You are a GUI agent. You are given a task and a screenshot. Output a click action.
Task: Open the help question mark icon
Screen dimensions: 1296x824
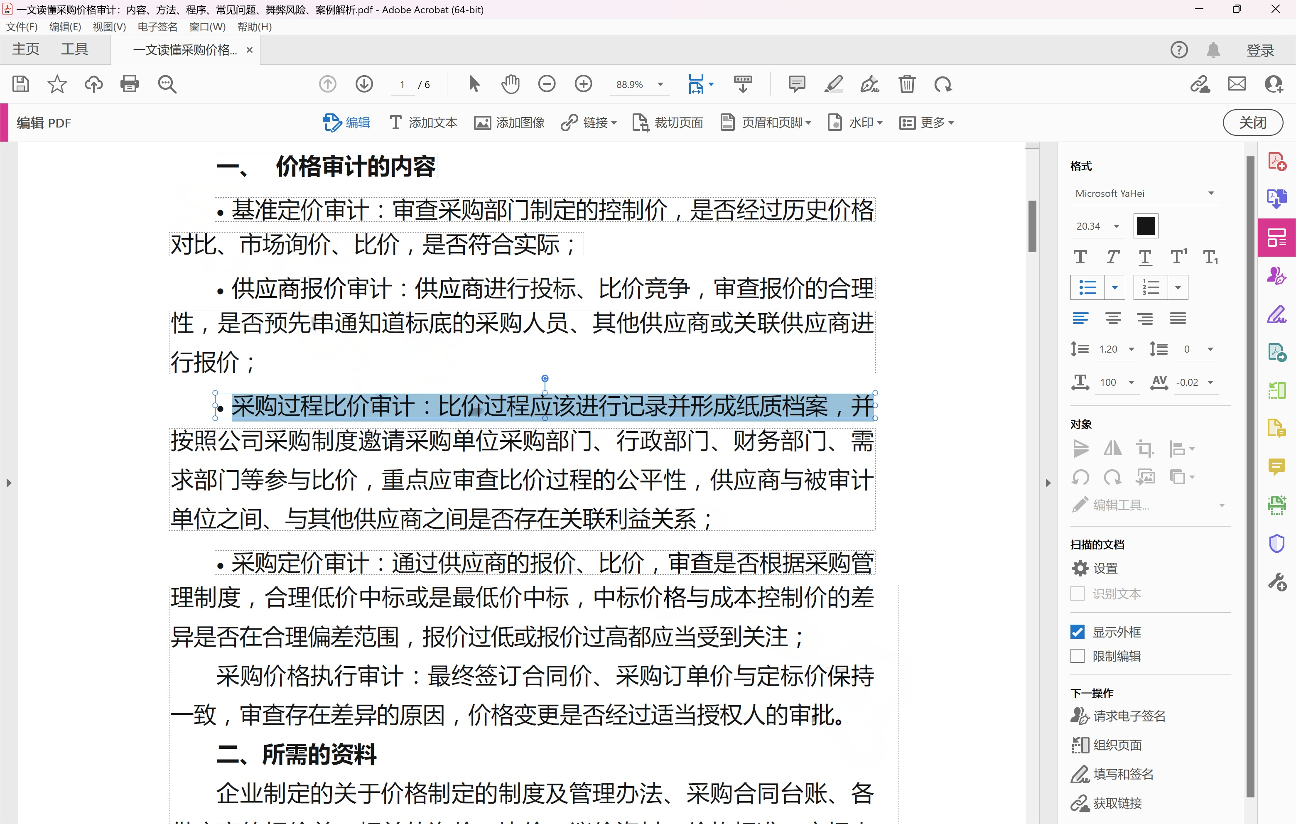coord(1179,50)
